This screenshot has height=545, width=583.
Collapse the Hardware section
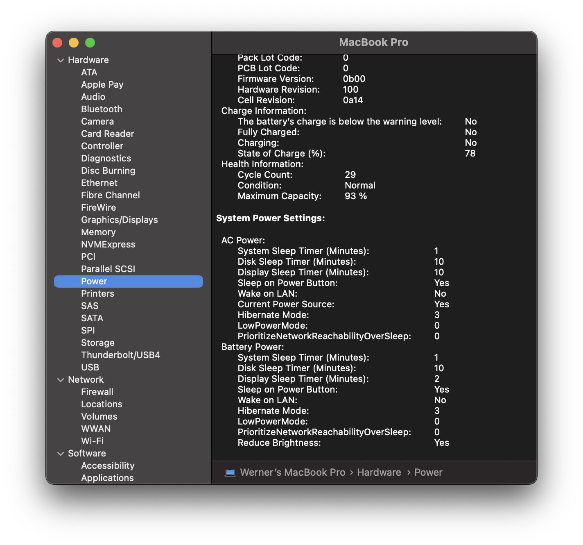tap(60, 60)
